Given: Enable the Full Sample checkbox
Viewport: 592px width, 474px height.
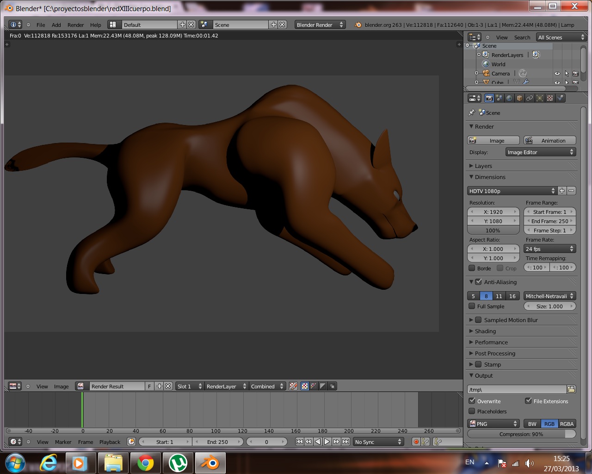Looking at the screenshot, I should 472,306.
